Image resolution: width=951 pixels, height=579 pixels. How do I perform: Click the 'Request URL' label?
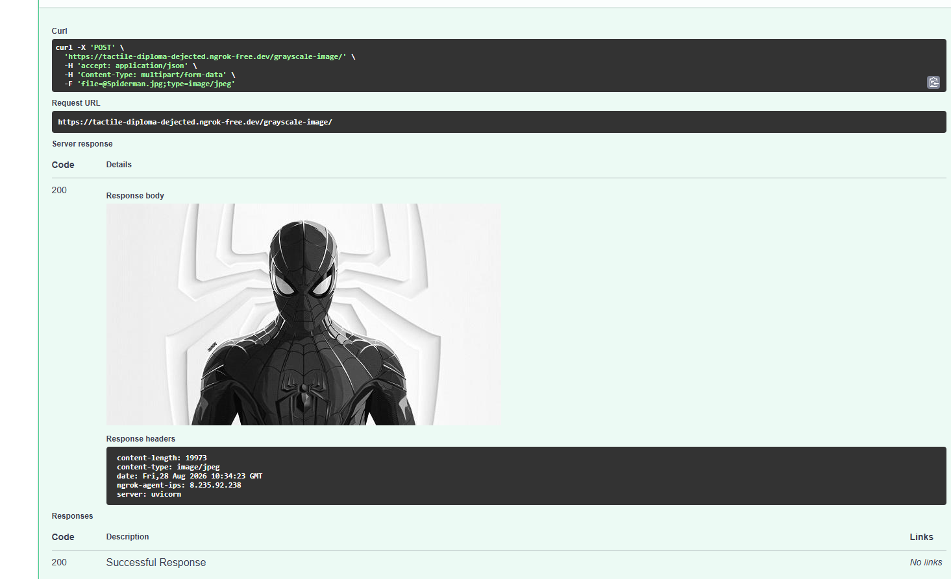click(x=76, y=103)
